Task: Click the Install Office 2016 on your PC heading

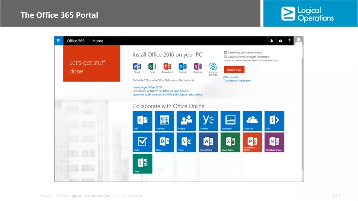Action: click(167, 55)
